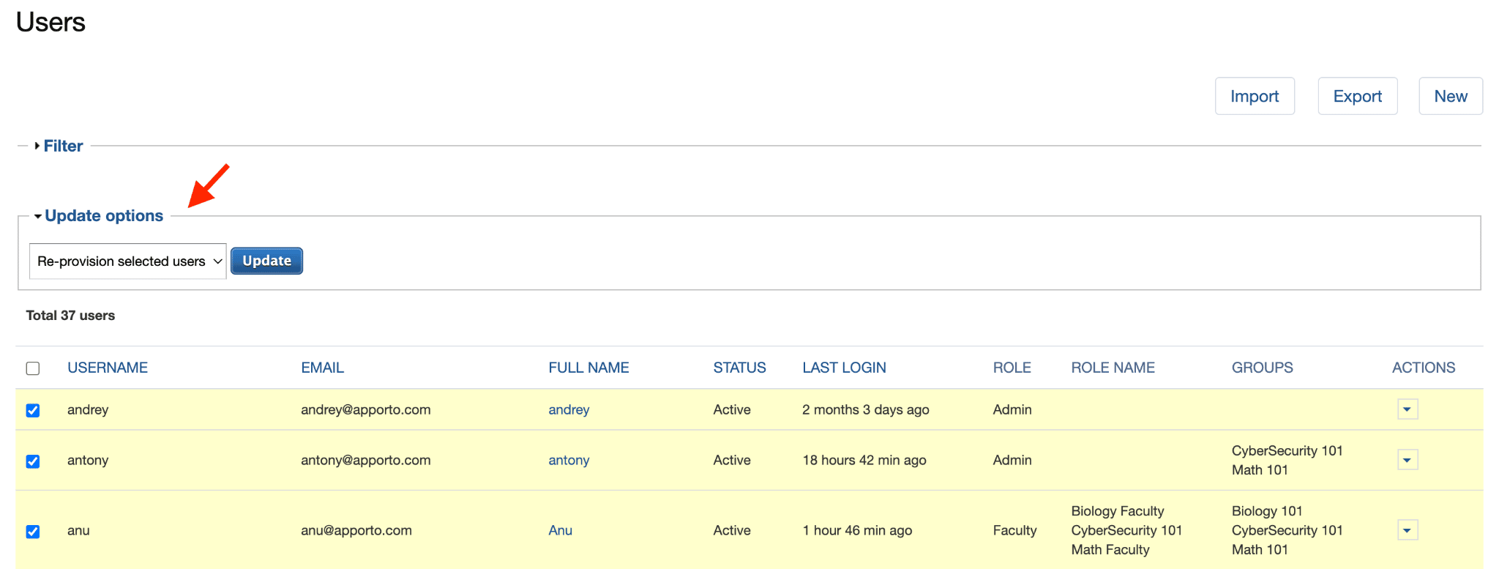Viewport: 1499px width, 569px height.
Task: Toggle the select-all users header checkbox
Action: click(x=33, y=368)
